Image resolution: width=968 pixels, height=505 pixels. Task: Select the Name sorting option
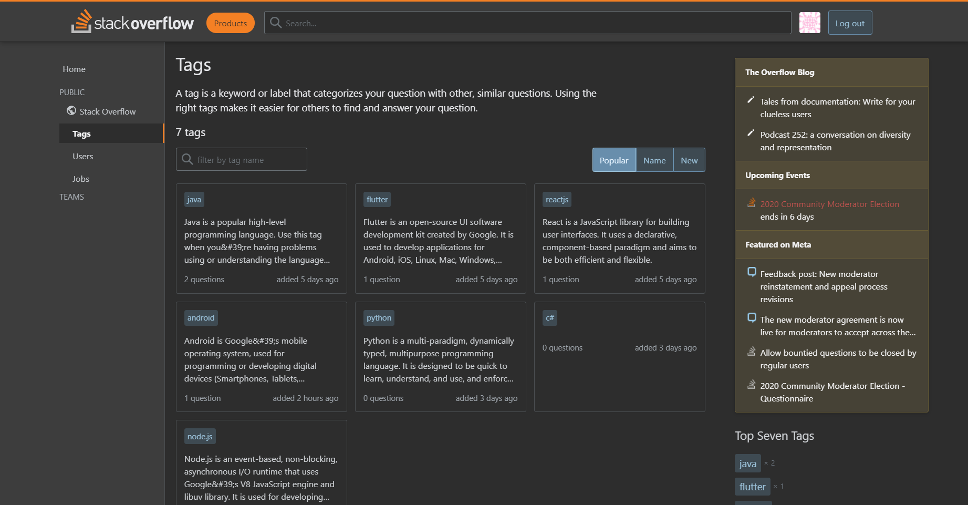(x=654, y=160)
